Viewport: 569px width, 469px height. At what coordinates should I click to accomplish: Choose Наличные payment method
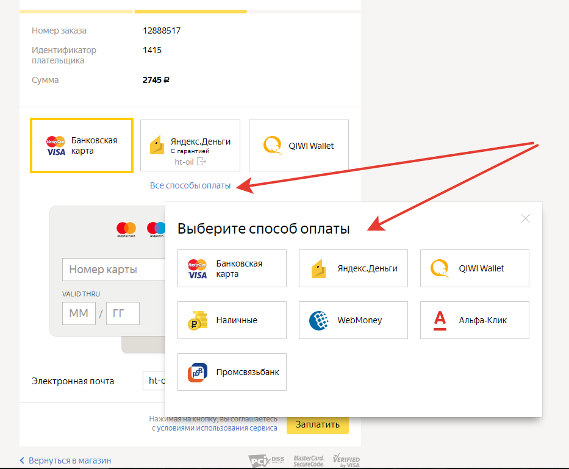(x=232, y=320)
